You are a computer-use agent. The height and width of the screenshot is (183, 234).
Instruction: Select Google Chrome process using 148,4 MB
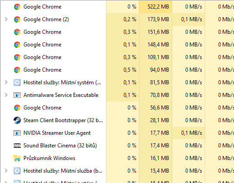pos(42,45)
